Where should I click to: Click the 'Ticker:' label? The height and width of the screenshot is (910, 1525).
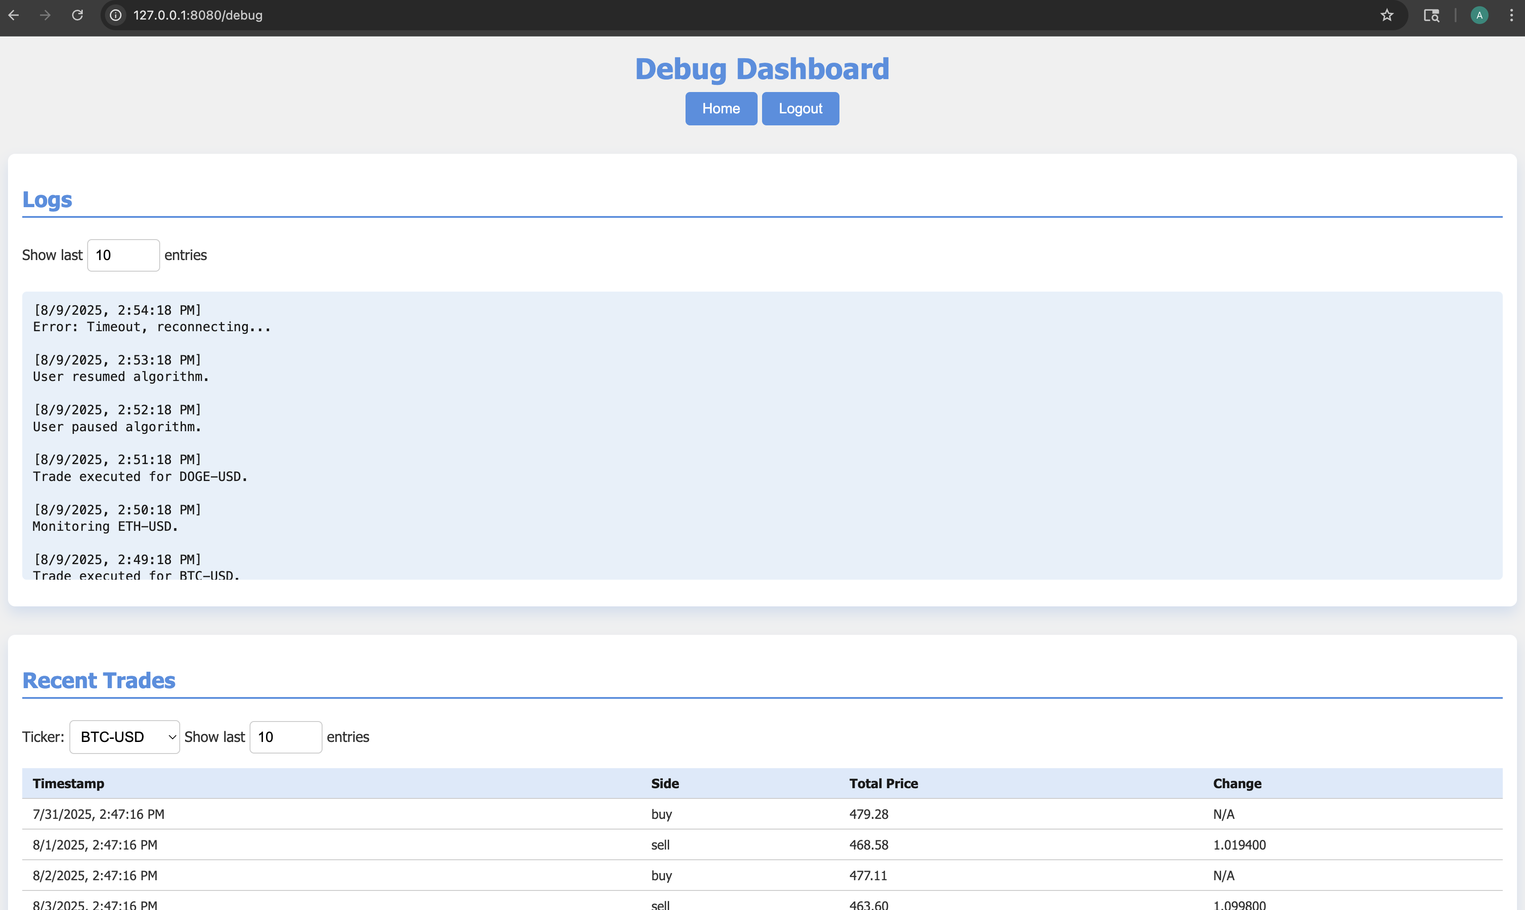pyautogui.click(x=43, y=737)
